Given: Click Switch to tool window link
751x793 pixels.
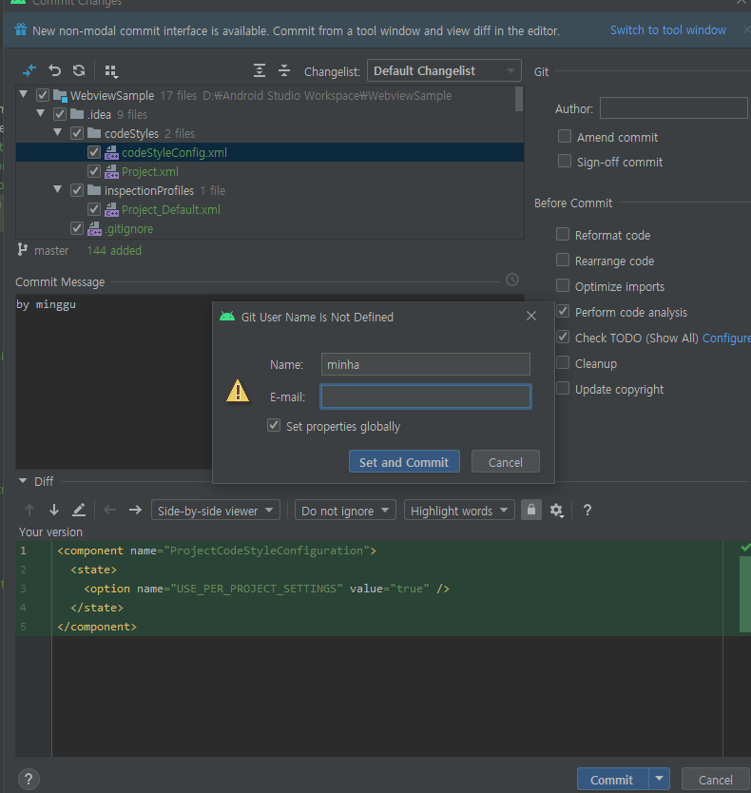Looking at the screenshot, I should [668, 30].
